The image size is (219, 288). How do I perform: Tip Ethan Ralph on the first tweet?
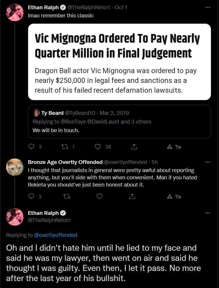pos(174,147)
